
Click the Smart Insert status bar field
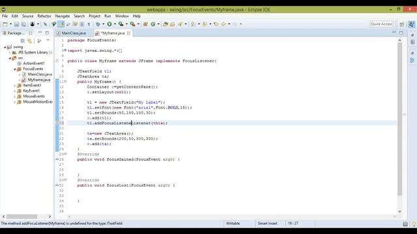pyautogui.click(x=268, y=224)
